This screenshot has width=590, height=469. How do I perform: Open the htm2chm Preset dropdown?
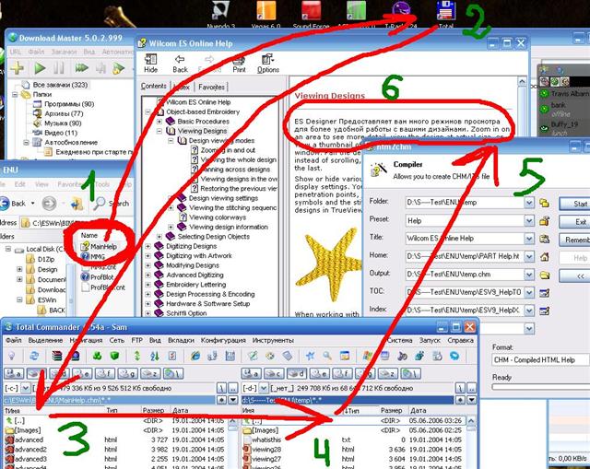tap(528, 221)
